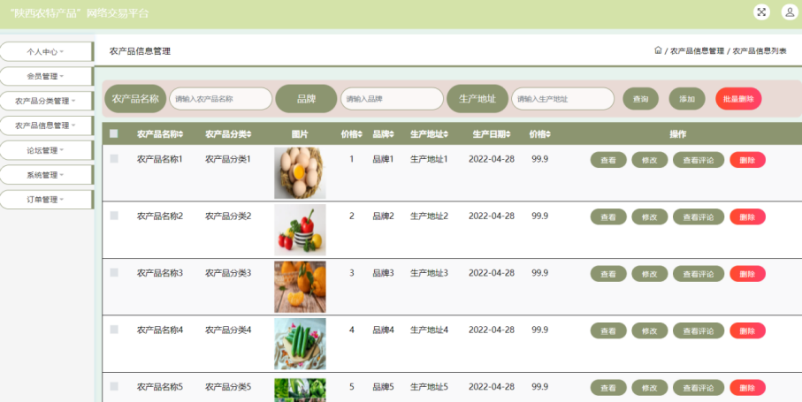Click the 查询 search button
Screen dimensions: 802x402
641,99
